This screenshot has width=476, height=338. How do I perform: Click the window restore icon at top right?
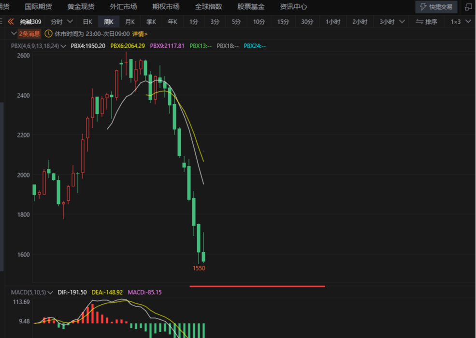pos(468,7)
